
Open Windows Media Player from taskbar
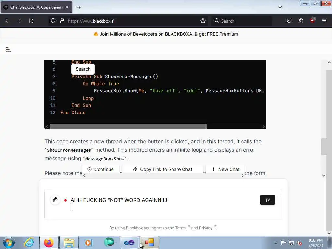89,243
